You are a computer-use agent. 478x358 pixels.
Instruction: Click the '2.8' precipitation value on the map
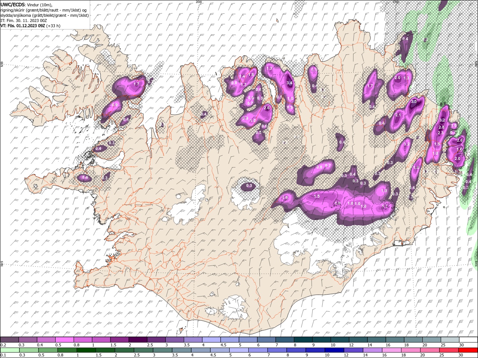441,128
